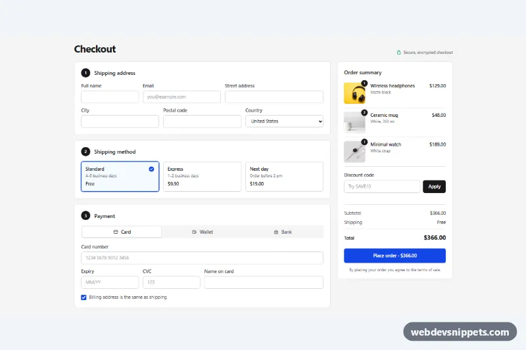Click the Minimal watch product thumbnail
Screen dimensions: 526x350
point(354,152)
